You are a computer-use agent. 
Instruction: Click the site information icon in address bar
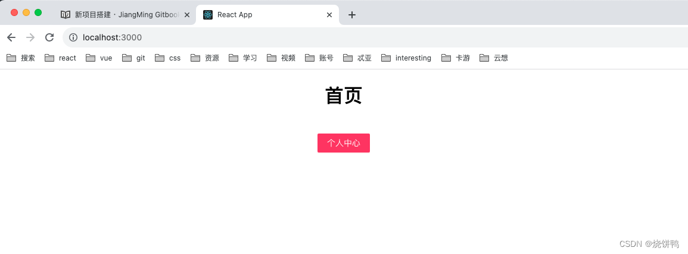pos(73,37)
